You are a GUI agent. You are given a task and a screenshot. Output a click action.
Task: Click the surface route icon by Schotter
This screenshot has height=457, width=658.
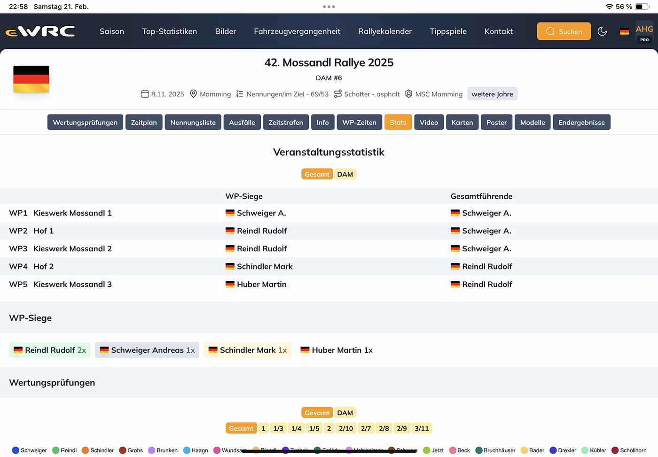[x=337, y=94]
